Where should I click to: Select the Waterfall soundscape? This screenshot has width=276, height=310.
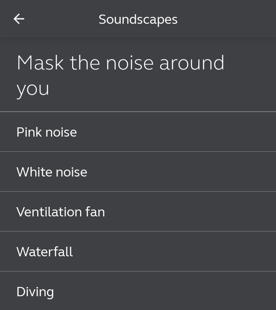coord(138,251)
